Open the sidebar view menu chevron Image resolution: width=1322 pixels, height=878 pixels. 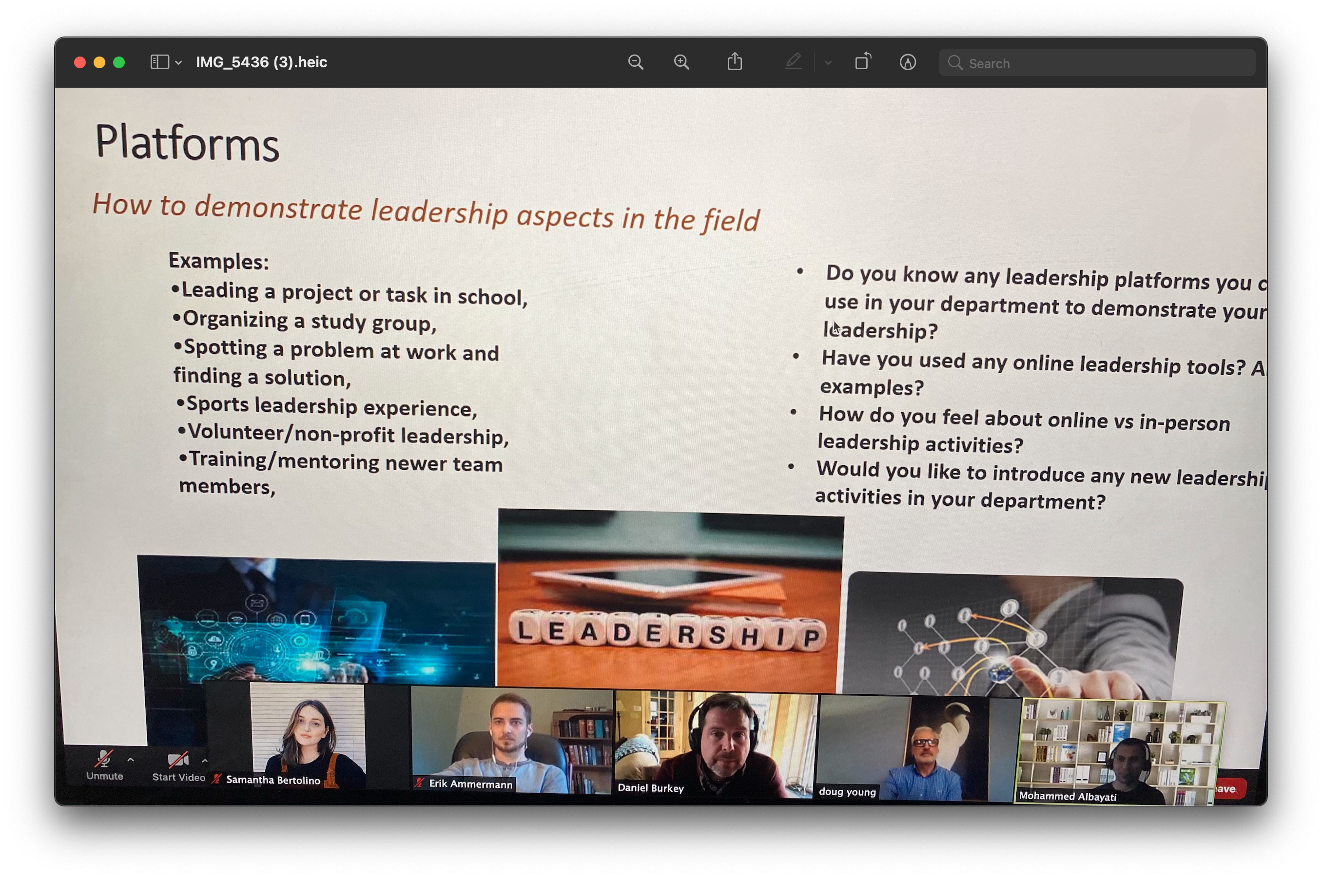(178, 63)
